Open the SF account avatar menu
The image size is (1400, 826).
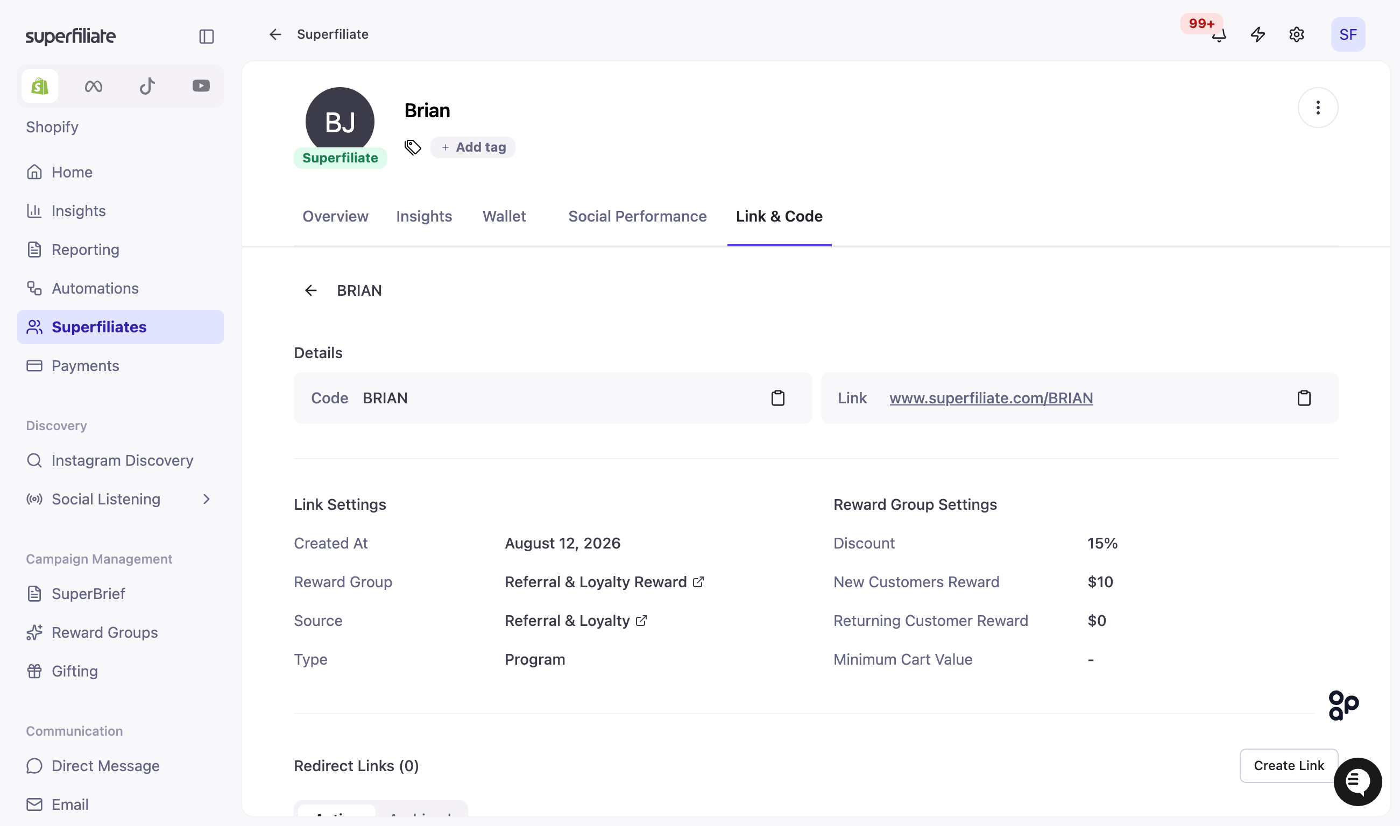tap(1348, 34)
